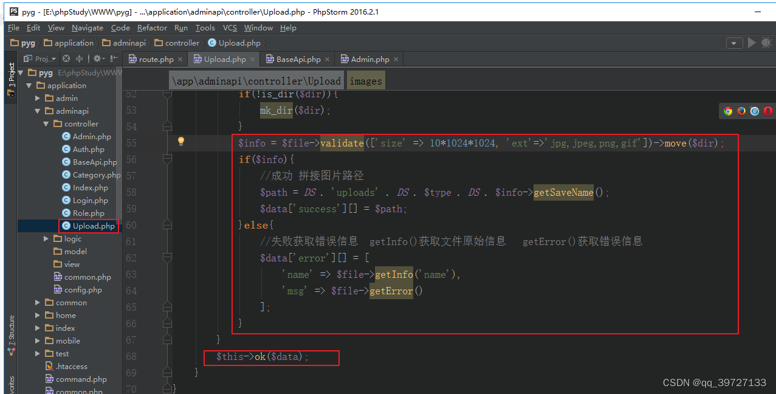
Task: Open in Firefox browser icon
Action: pos(741,111)
